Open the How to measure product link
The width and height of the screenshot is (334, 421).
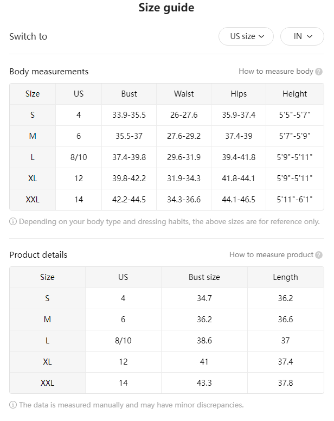[x=271, y=254]
